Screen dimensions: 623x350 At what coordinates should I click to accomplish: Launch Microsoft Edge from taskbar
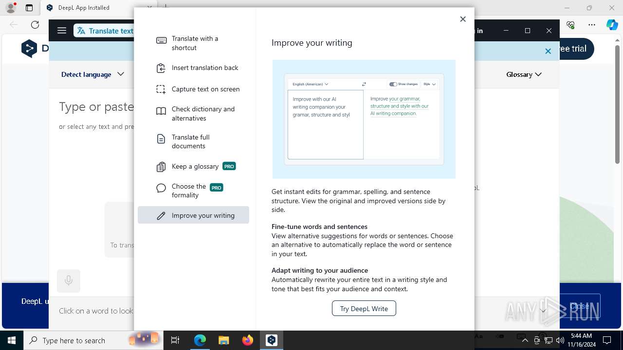200,340
